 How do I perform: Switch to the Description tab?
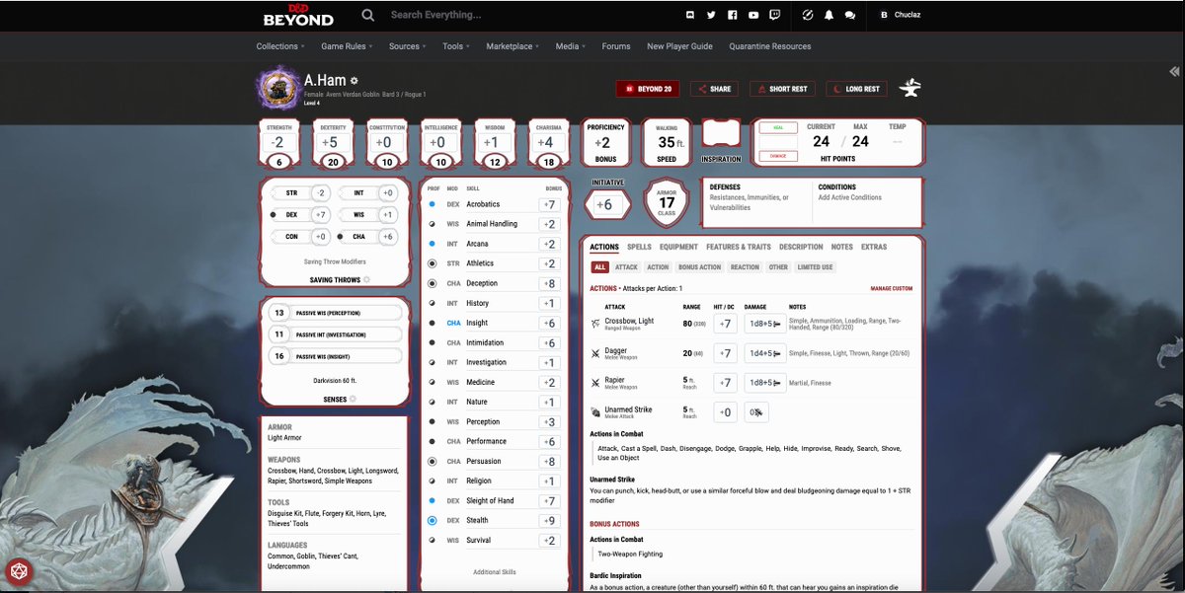click(801, 247)
